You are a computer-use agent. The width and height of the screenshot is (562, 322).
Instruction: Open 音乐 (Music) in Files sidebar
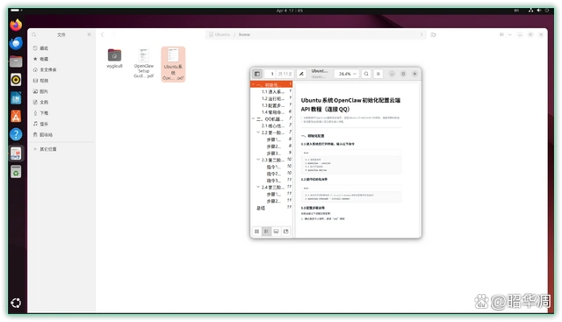pyautogui.click(x=61, y=124)
